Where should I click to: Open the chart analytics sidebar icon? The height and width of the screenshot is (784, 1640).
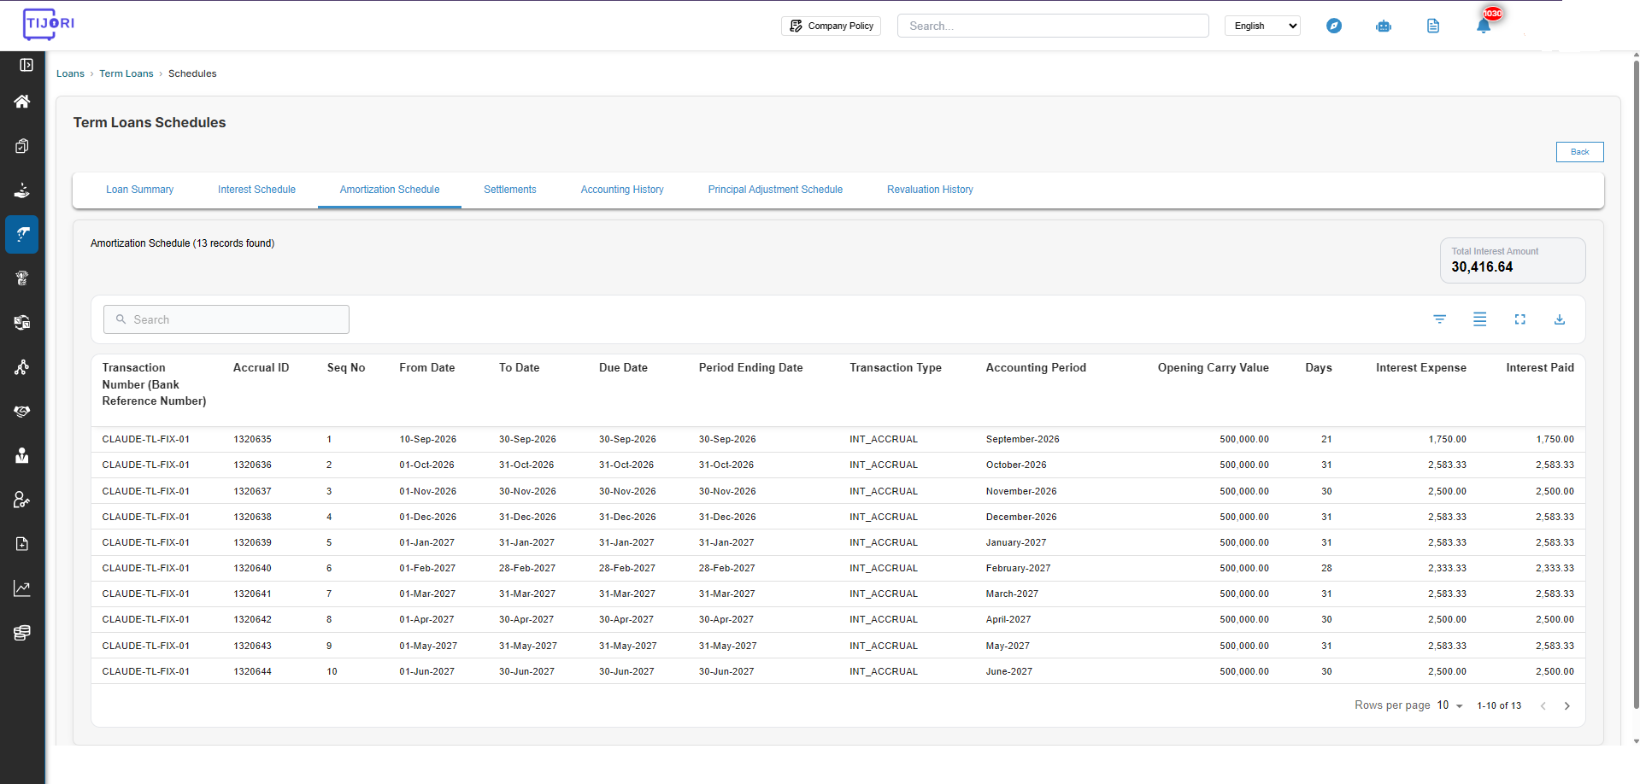click(x=22, y=588)
